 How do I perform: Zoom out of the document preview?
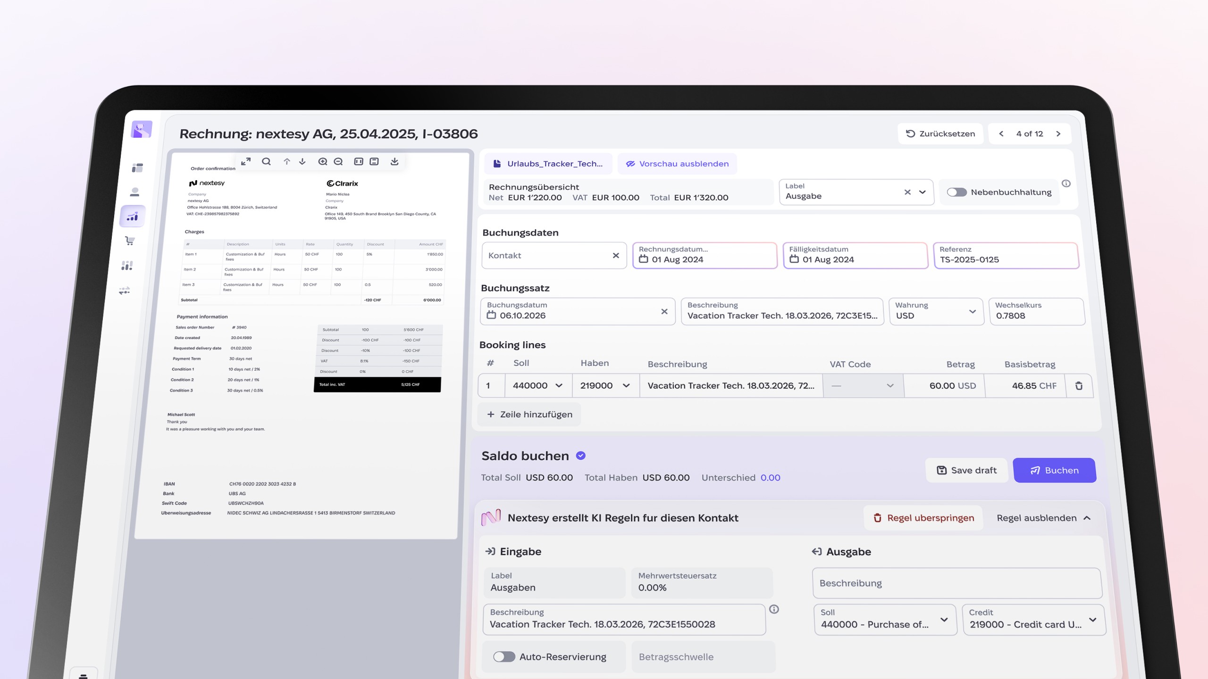(x=338, y=162)
